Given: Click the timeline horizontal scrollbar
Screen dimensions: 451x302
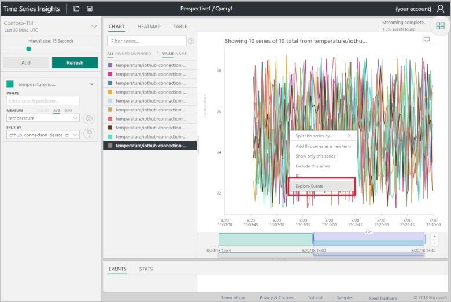Looking at the screenshot, I should pos(321,255).
